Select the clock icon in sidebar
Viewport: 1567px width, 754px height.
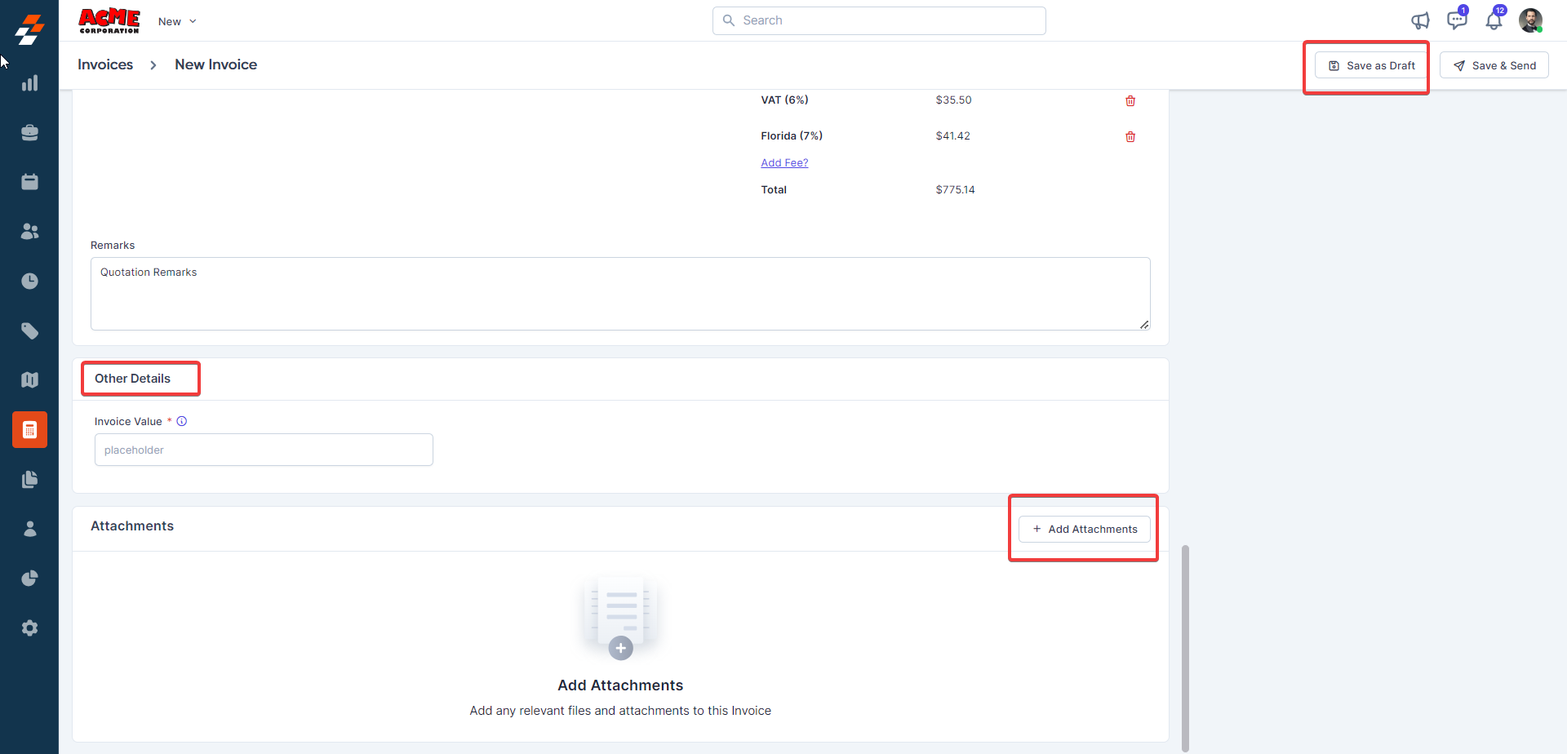click(29, 282)
